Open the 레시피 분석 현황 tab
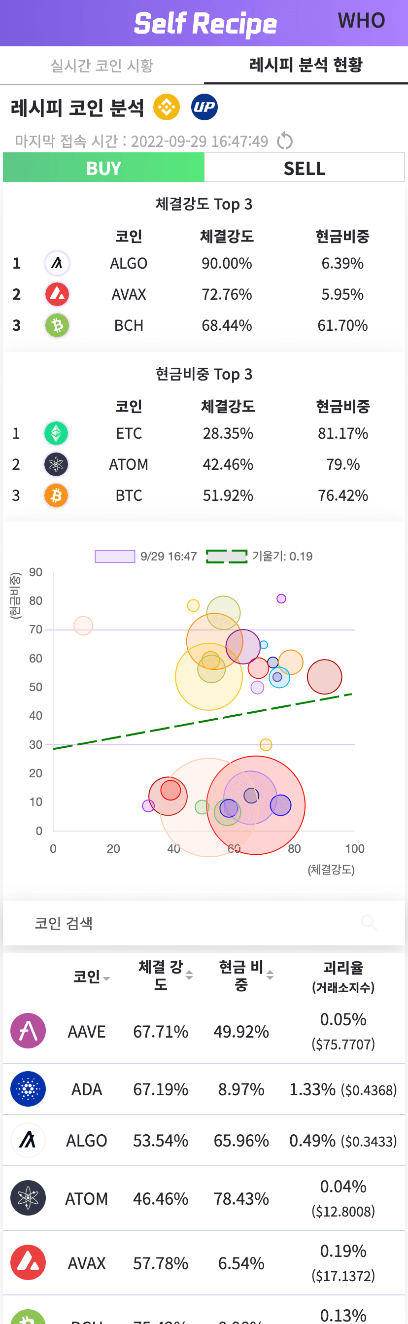The width and height of the screenshot is (408, 1324). tap(306, 66)
